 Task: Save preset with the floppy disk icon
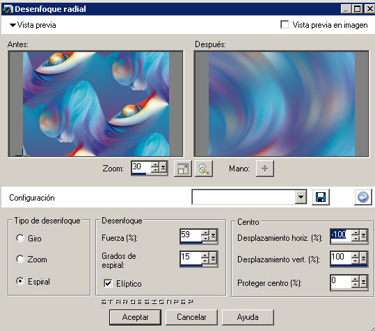[321, 197]
